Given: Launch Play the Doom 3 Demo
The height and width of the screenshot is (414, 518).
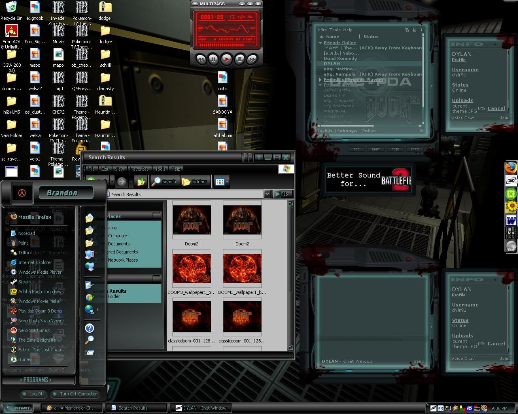Looking at the screenshot, I should 36,311.
